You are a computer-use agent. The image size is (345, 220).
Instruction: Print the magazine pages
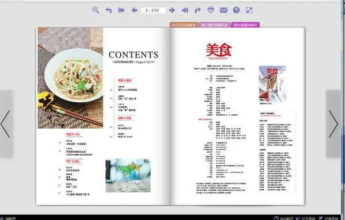coord(210,10)
